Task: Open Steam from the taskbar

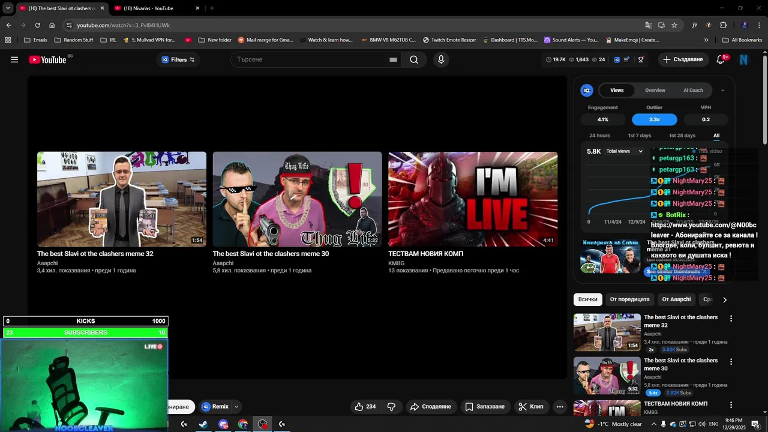Action: tap(203, 424)
